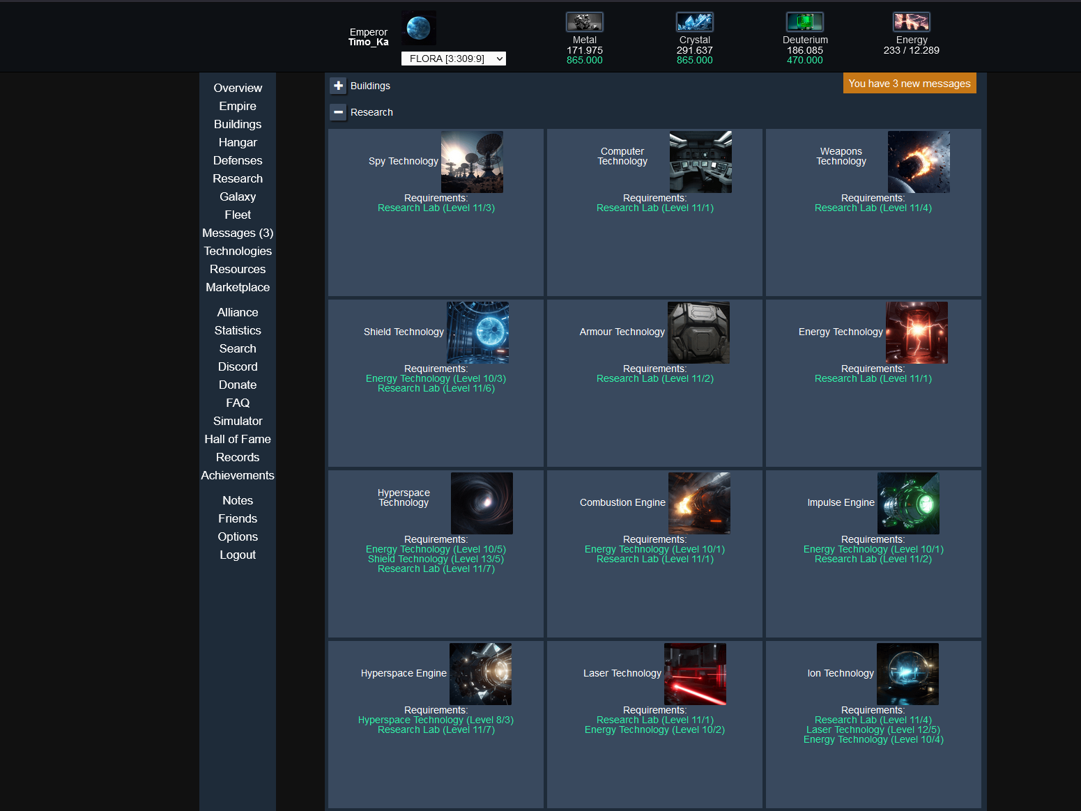
Task: Click the Logout link
Action: click(x=238, y=555)
